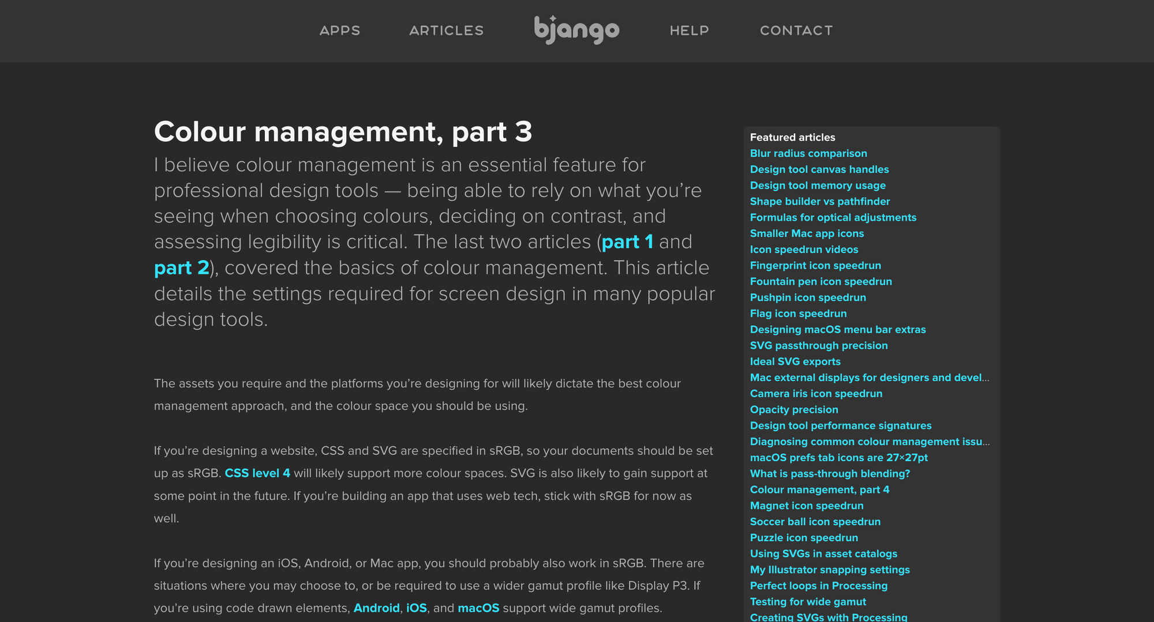Click the macOS link in the paragraph
This screenshot has width=1154, height=622.
pyautogui.click(x=478, y=608)
